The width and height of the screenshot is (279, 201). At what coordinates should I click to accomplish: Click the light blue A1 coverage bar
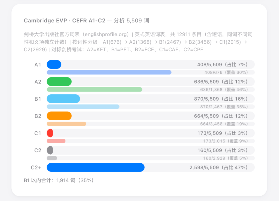click(x=109, y=72)
